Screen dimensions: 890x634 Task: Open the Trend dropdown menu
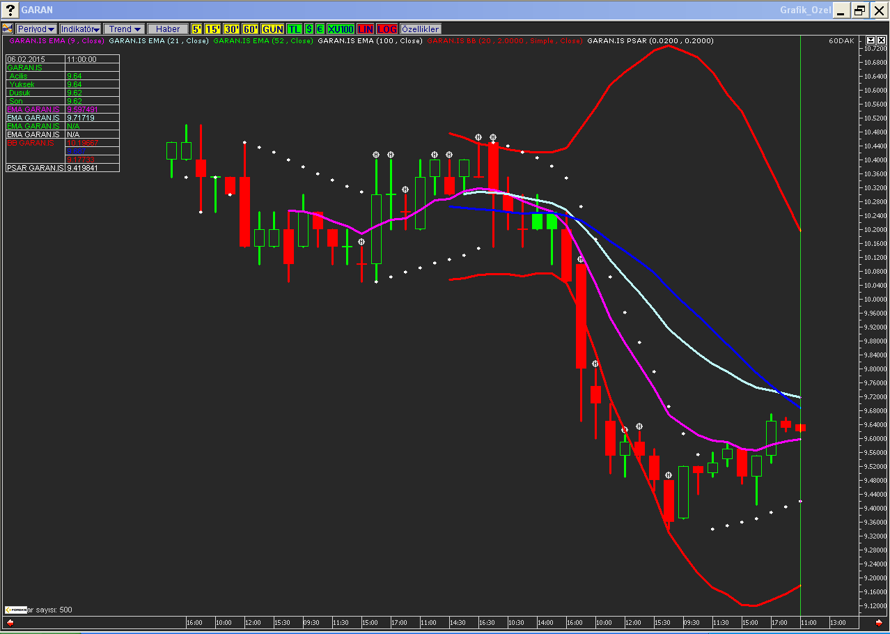click(x=125, y=29)
